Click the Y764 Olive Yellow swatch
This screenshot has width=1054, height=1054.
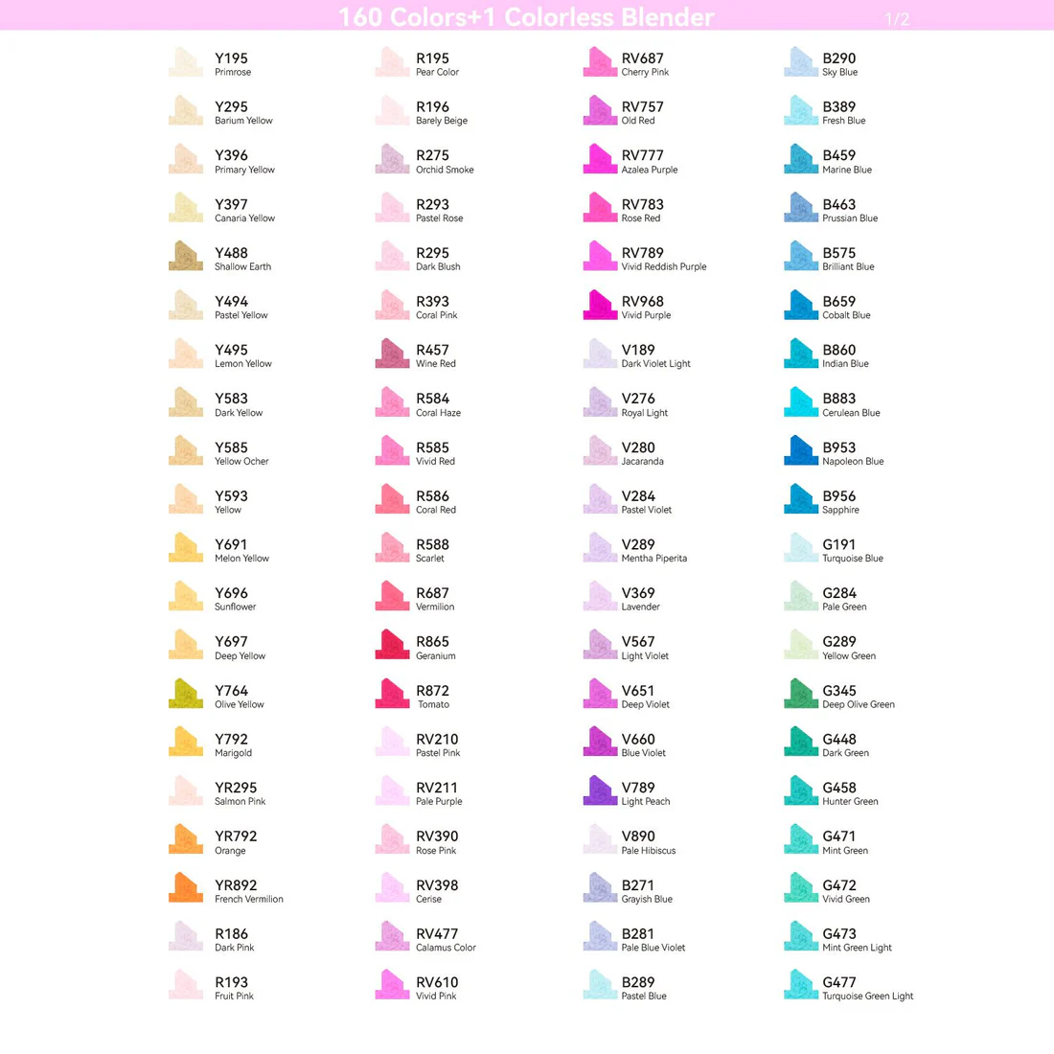186,694
